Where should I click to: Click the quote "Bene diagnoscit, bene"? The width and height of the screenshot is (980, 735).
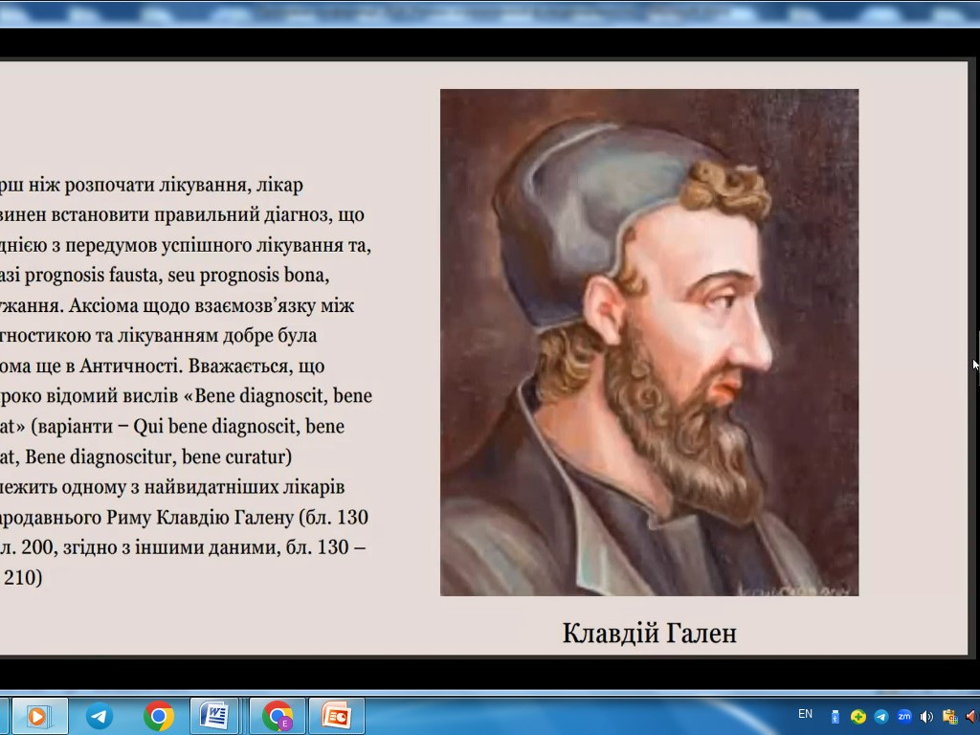pos(283,395)
